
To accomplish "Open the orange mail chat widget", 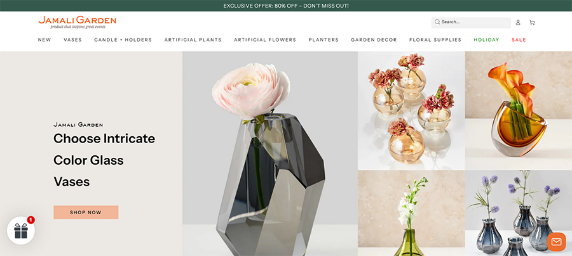I will (556, 242).
